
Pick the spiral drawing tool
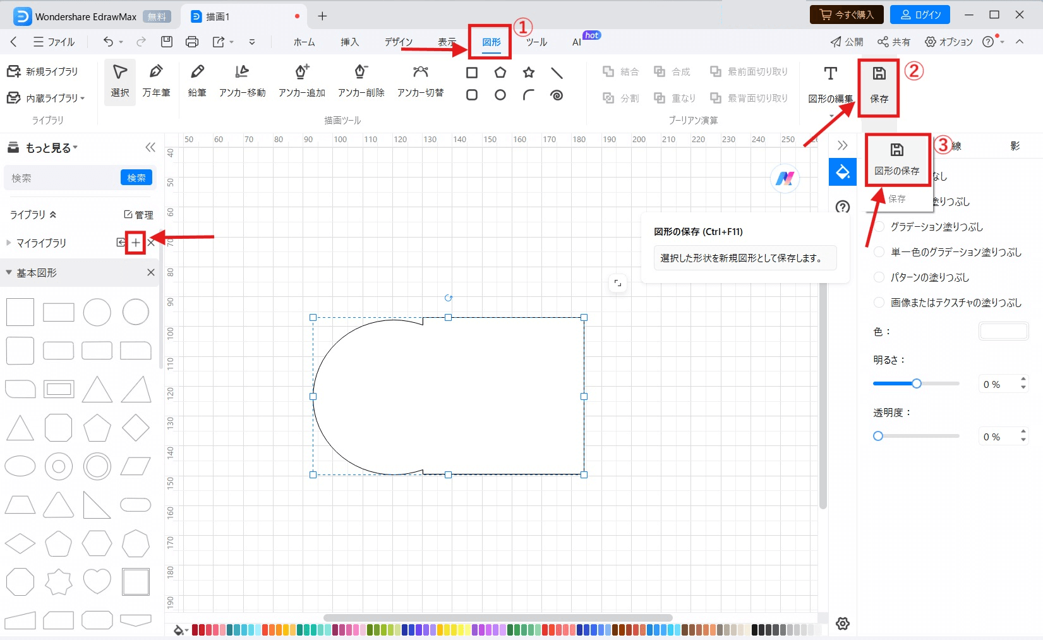pyautogui.click(x=557, y=95)
